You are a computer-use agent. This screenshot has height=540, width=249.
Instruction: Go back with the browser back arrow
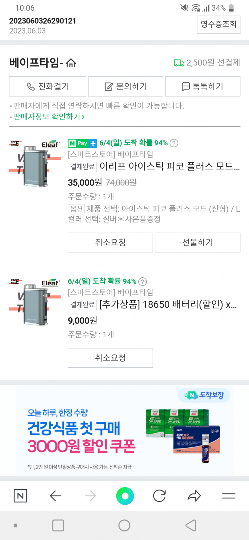pos(55,496)
